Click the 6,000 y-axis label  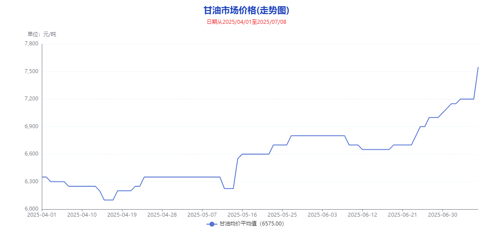[31, 209]
